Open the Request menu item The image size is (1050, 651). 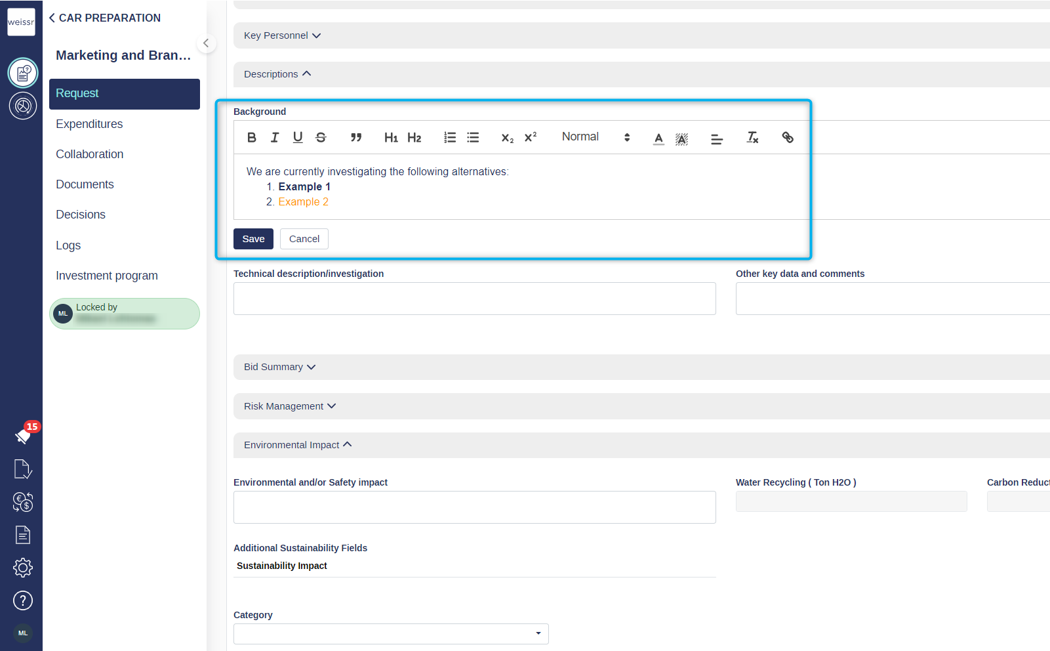pos(125,94)
